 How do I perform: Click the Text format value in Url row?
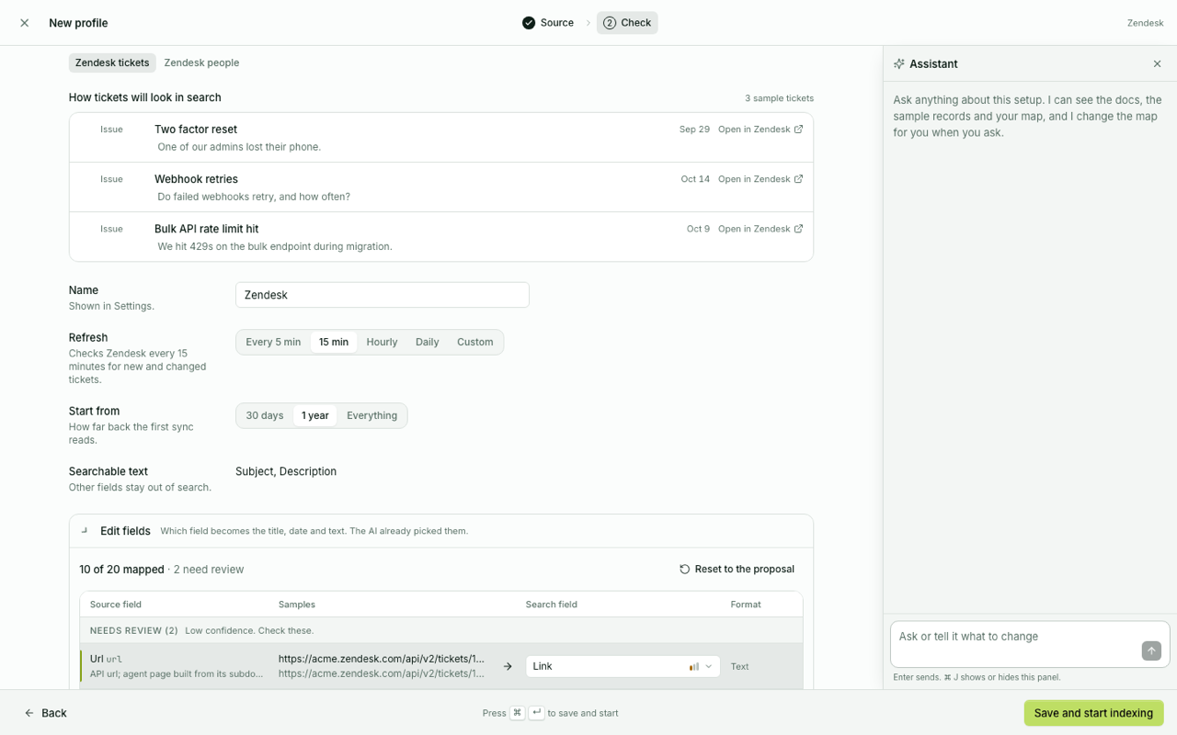739,667
